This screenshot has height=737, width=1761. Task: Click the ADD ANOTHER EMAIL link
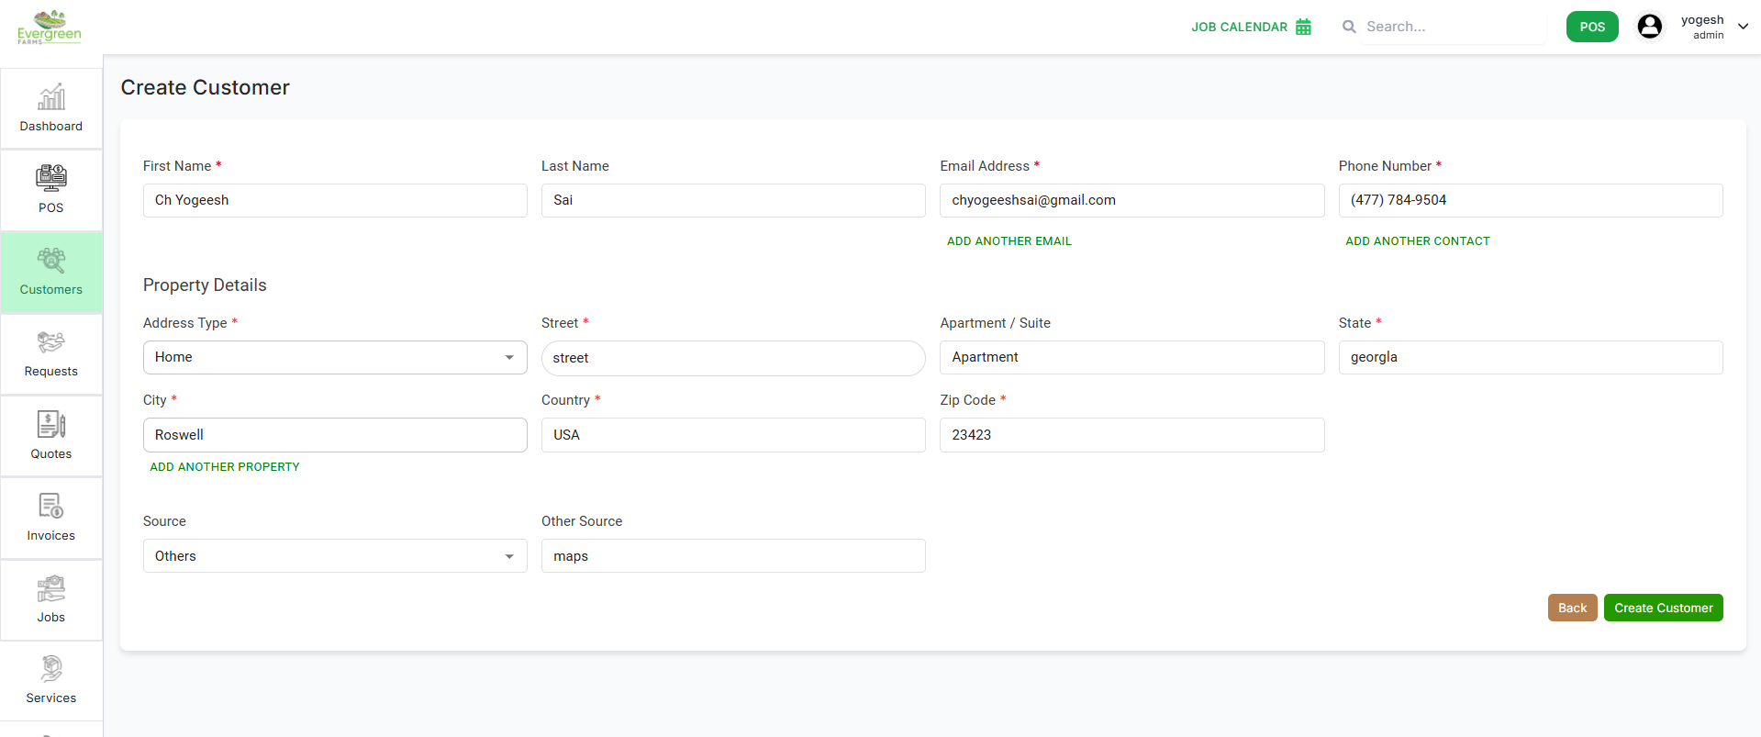pyautogui.click(x=1009, y=241)
